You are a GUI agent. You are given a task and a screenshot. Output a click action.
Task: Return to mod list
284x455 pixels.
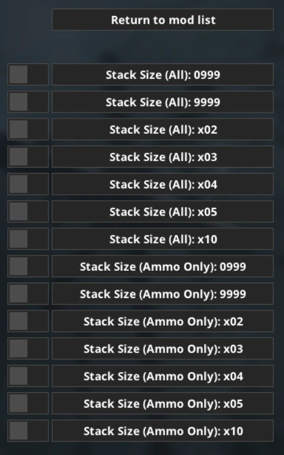click(163, 20)
